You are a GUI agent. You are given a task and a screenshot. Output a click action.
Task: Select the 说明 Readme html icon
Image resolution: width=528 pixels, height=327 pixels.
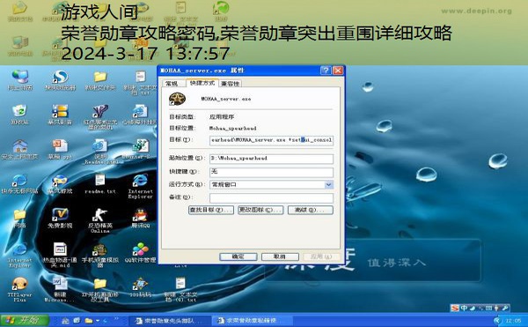point(100,152)
